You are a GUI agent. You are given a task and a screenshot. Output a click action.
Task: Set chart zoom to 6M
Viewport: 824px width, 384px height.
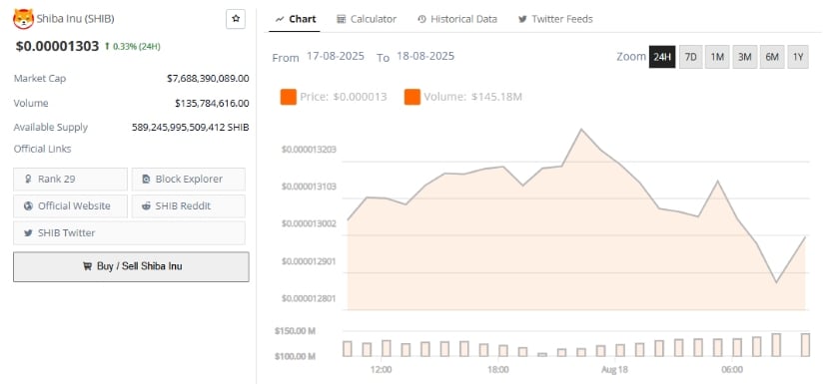(x=771, y=57)
